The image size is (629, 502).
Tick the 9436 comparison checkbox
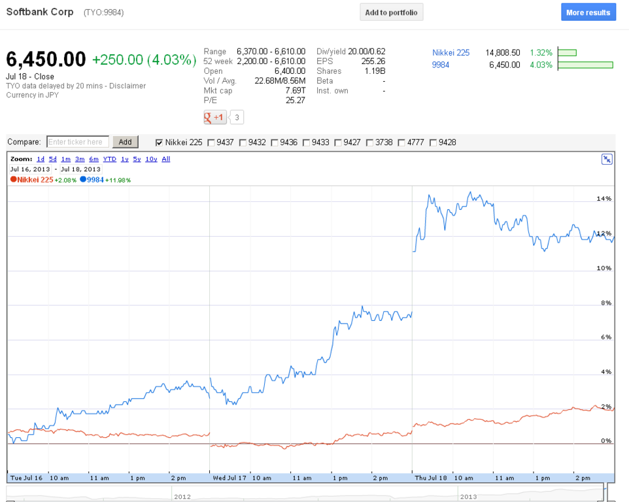(x=275, y=142)
